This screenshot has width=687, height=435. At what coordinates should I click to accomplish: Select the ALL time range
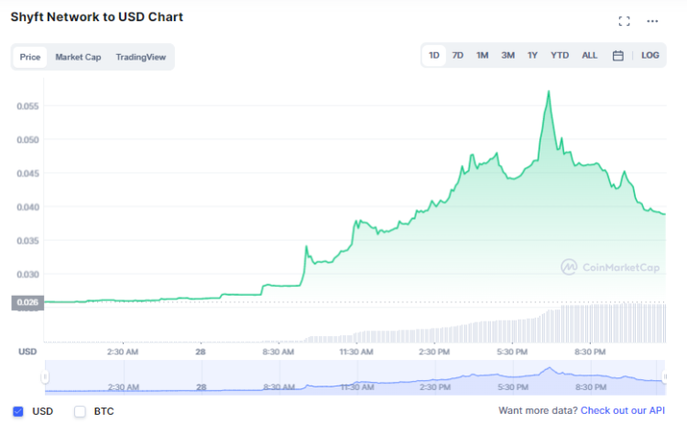tap(589, 55)
